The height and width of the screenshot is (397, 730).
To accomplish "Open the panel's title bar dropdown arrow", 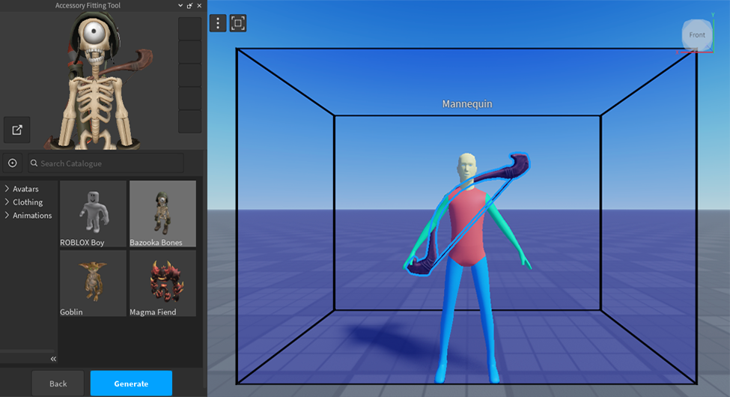I will point(180,6).
